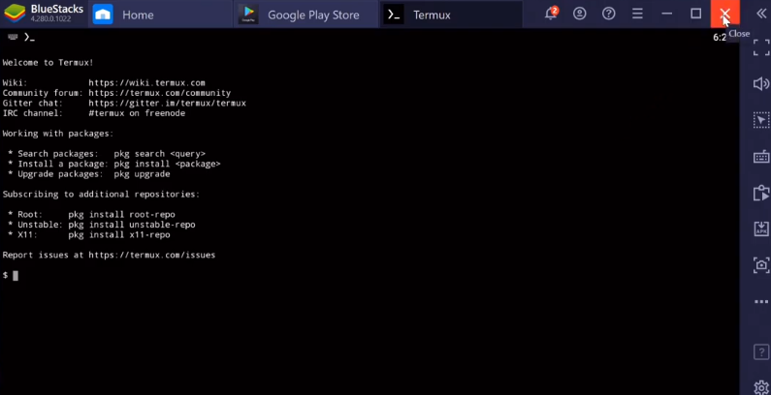Open the Home tab
This screenshot has height=395, width=771.
pyautogui.click(x=160, y=15)
